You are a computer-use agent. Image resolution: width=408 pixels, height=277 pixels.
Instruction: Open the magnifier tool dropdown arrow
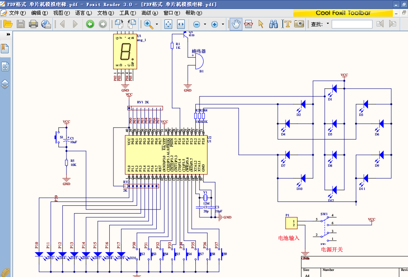tap(157, 24)
